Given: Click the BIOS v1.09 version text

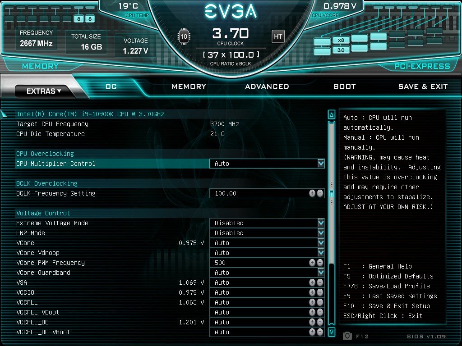Looking at the screenshot, I should tap(426, 336).
